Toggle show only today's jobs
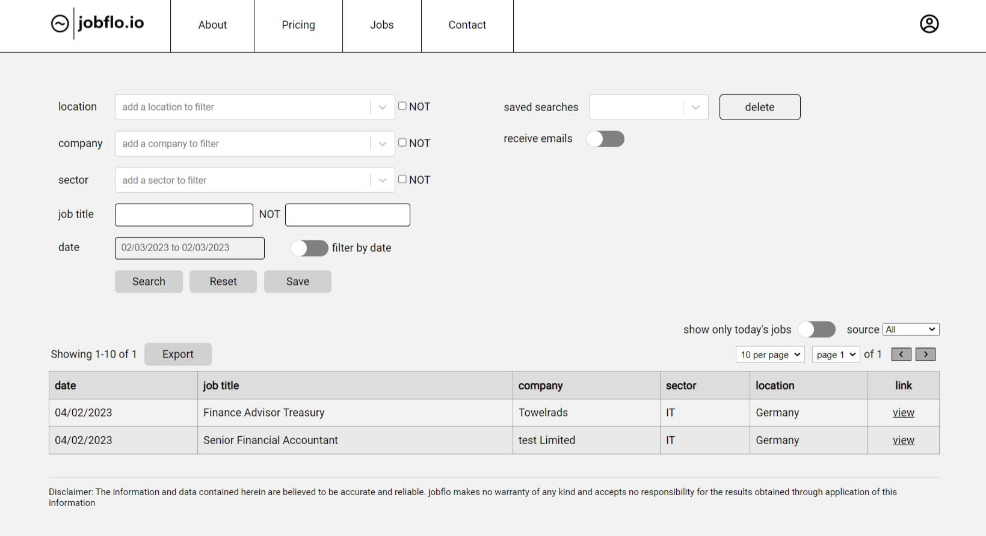The width and height of the screenshot is (986, 536). click(x=816, y=329)
